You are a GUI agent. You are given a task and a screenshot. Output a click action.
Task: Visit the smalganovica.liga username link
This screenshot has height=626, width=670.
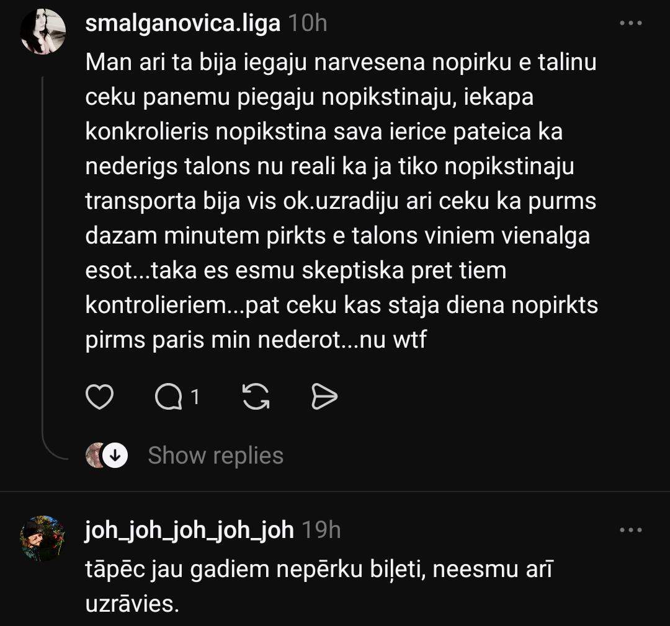click(x=182, y=24)
